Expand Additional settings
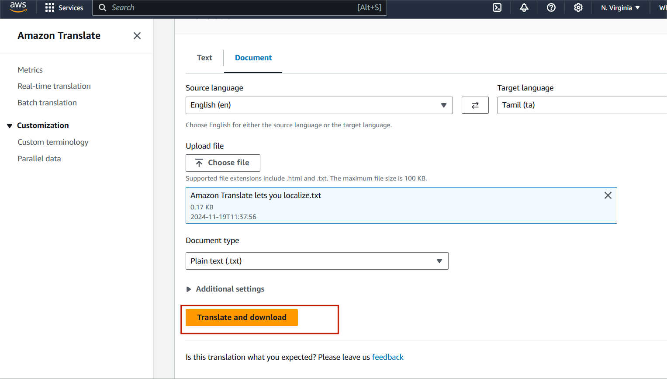667x379 pixels. click(x=225, y=289)
